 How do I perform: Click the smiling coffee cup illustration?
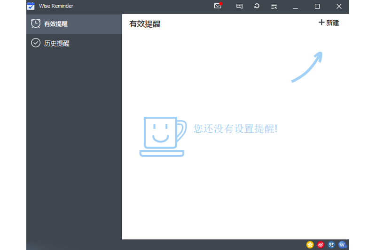point(162,136)
